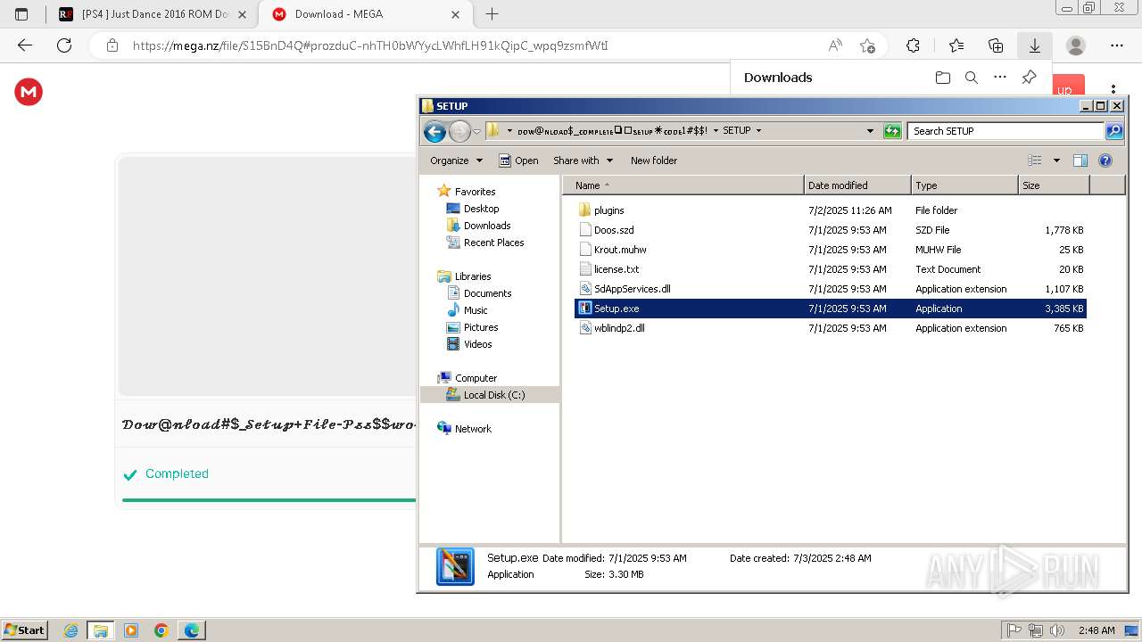1142x642 pixels.
Task: Select Krout.muhw file
Action: pyautogui.click(x=831, y=250)
